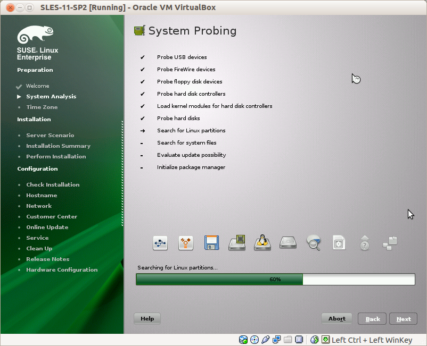
Task: Open VirtualBox optical disc indicator
Action: pyautogui.click(x=254, y=340)
